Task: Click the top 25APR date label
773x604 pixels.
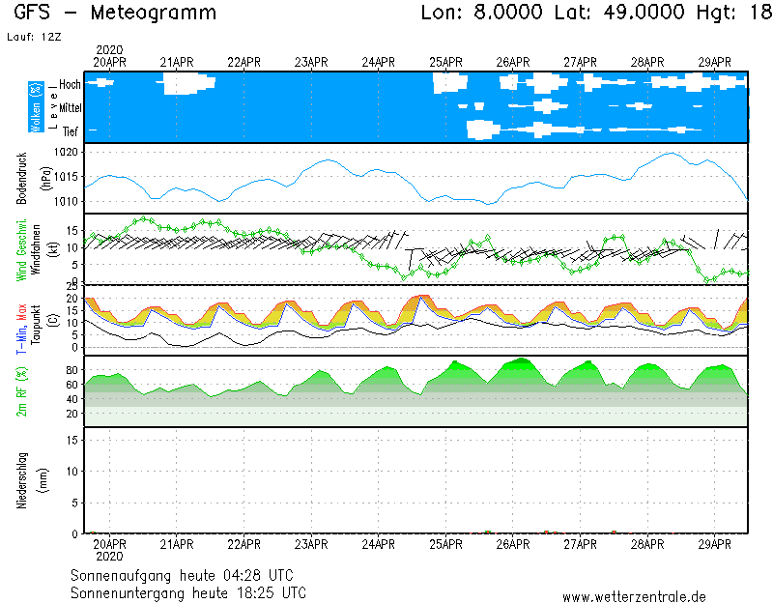Action: coord(445,63)
